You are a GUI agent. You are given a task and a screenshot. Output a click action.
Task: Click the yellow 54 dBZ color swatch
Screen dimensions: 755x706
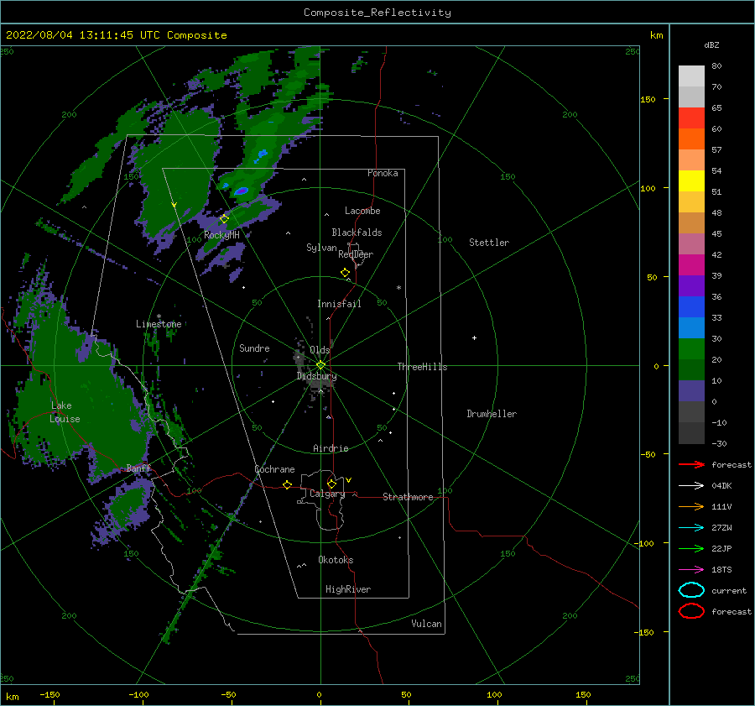pyautogui.click(x=691, y=180)
